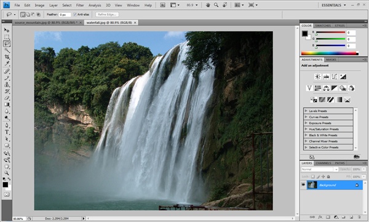This screenshot has width=369, height=222.
Task: Click the Delete layer trash icon
Action: (359, 217)
